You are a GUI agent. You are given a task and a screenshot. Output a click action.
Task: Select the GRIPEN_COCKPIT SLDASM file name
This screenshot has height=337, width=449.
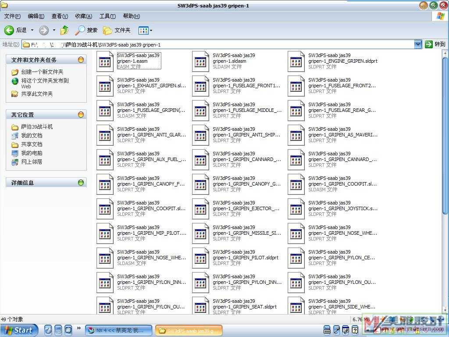tap(342, 181)
